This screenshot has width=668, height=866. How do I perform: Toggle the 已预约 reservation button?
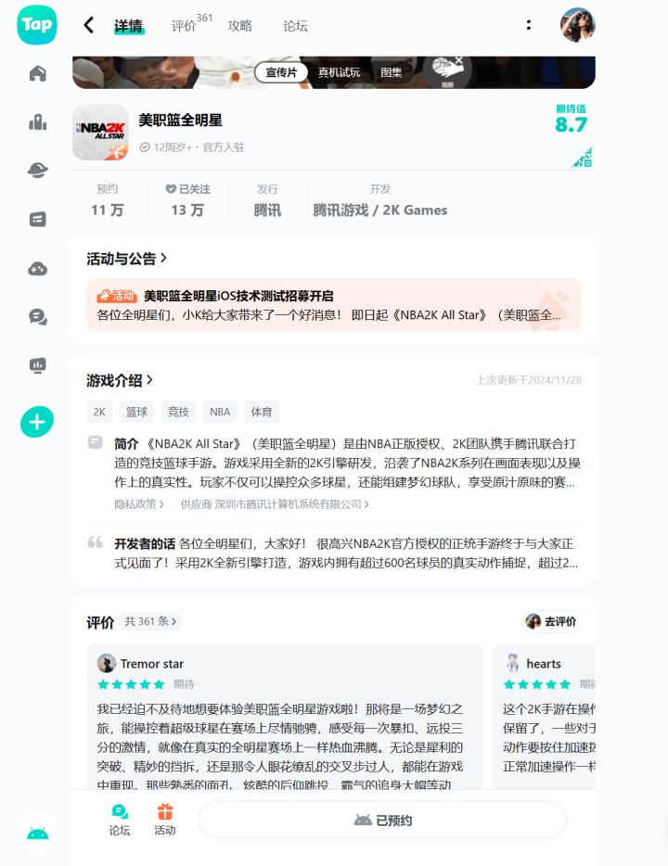382,821
